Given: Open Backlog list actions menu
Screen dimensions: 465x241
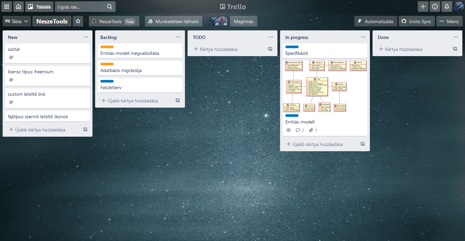Looking at the screenshot, I should [178, 37].
